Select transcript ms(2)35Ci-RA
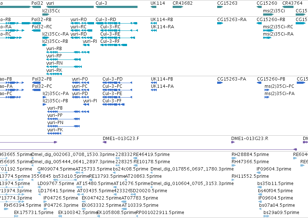 [267, 38]
